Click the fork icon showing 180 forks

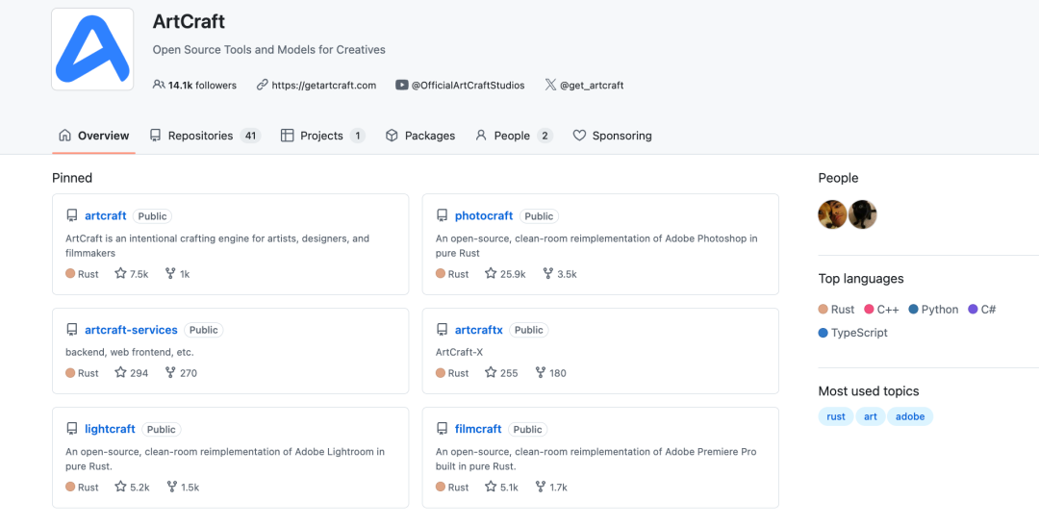[540, 373]
